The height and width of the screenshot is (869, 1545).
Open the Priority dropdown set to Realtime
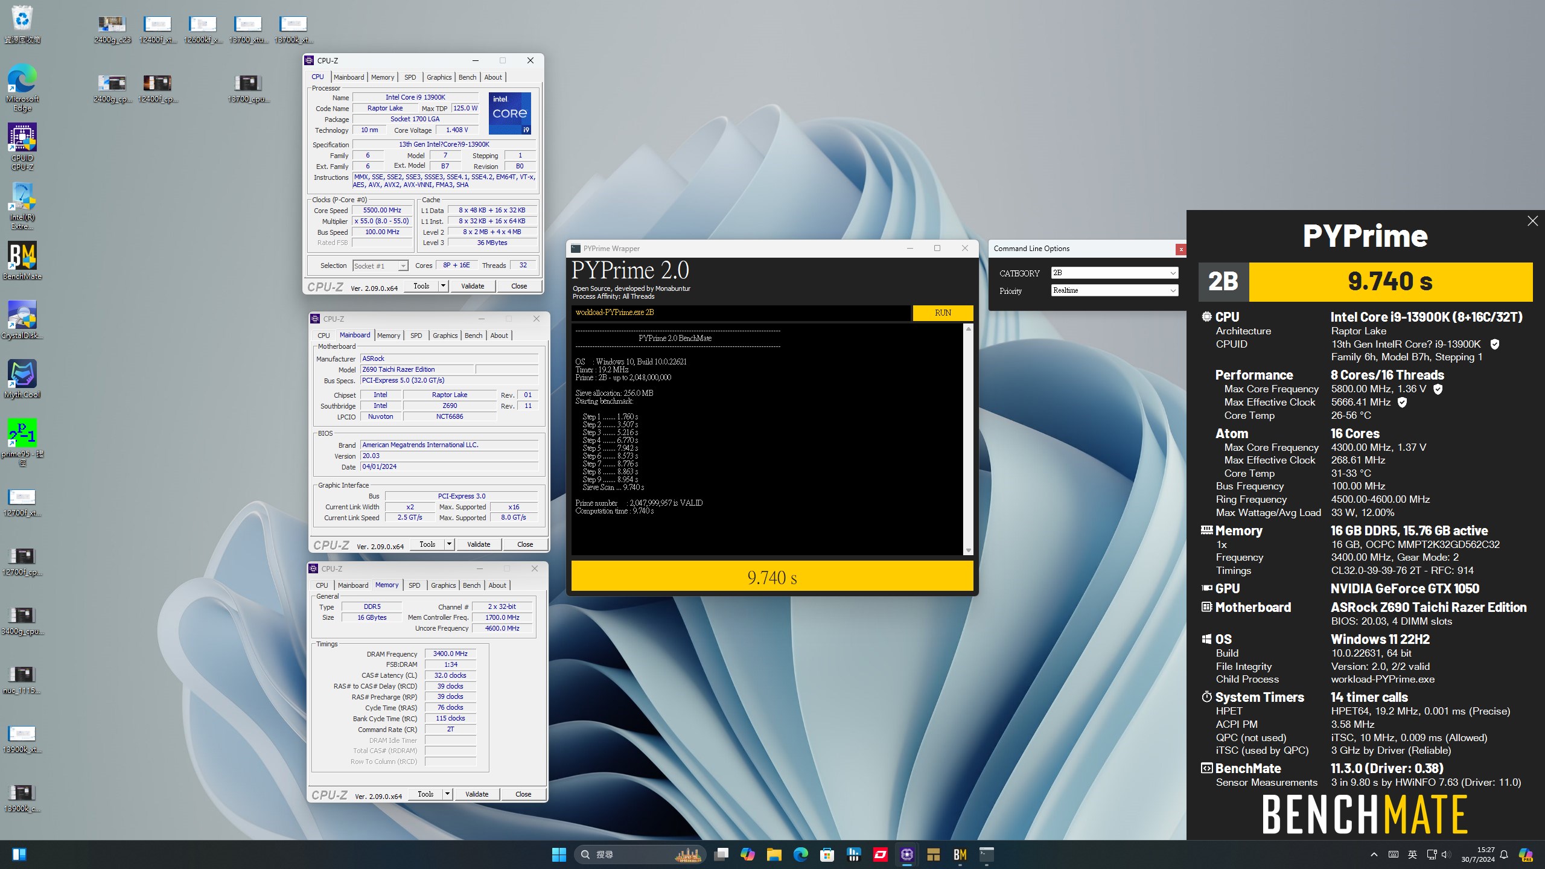coord(1114,290)
